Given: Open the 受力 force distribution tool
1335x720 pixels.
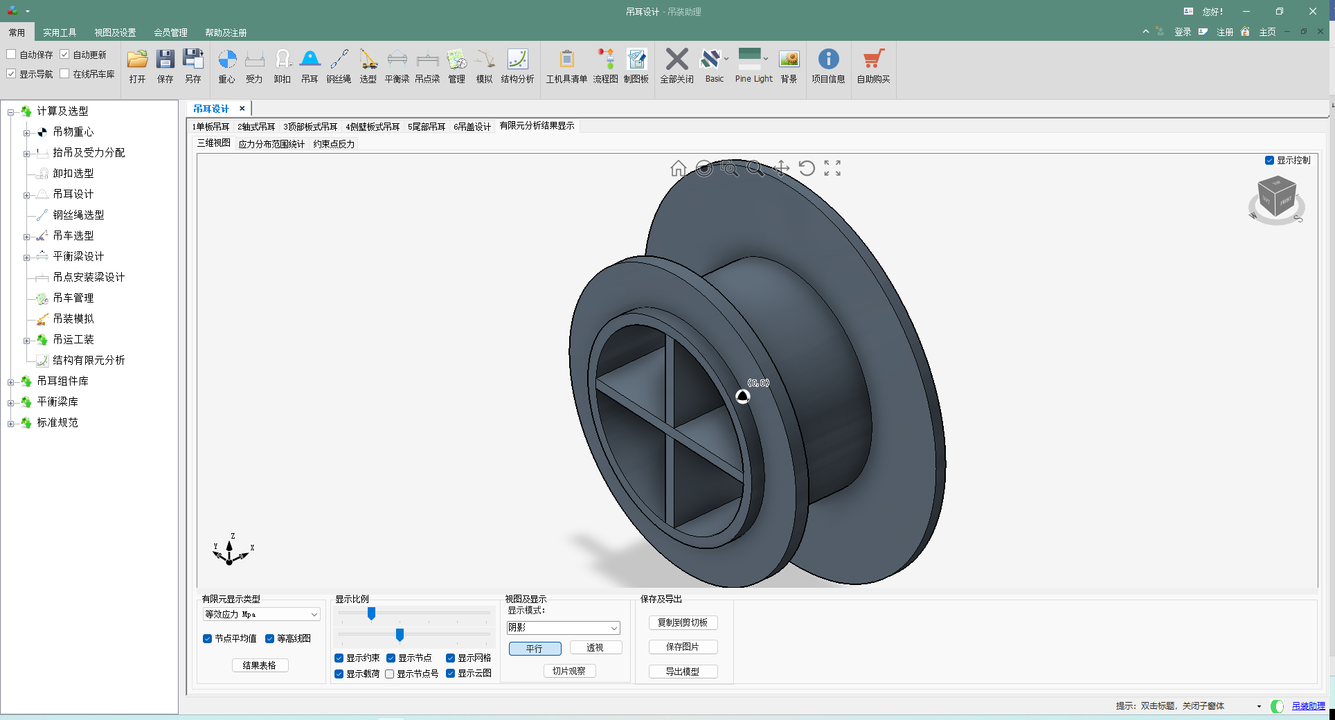Looking at the screenshot, I should click(254, 66).
